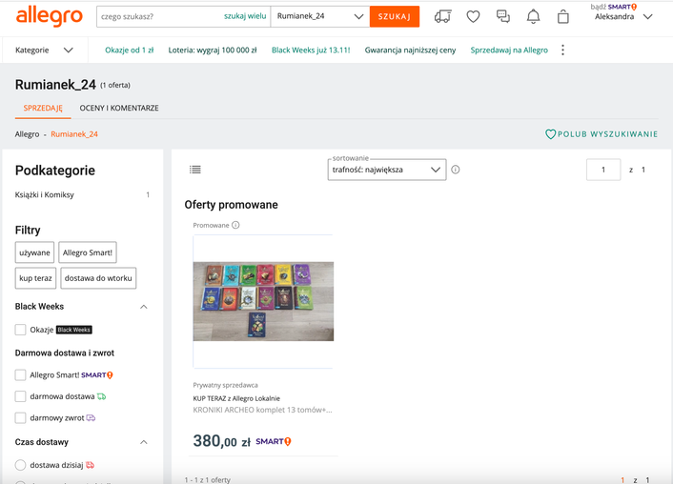Collapse the Black Weeks filter section
The height and width of the screenshot is (484, 673).
[144, 307]
